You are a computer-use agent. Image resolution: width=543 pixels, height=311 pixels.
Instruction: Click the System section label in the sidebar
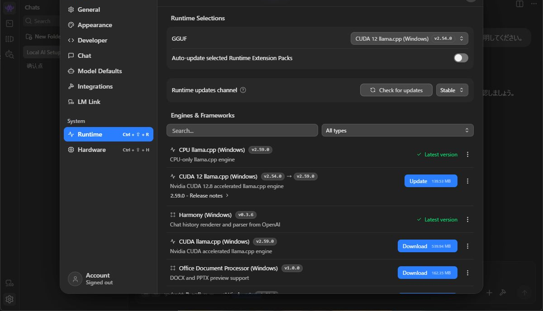click(76, 121)
